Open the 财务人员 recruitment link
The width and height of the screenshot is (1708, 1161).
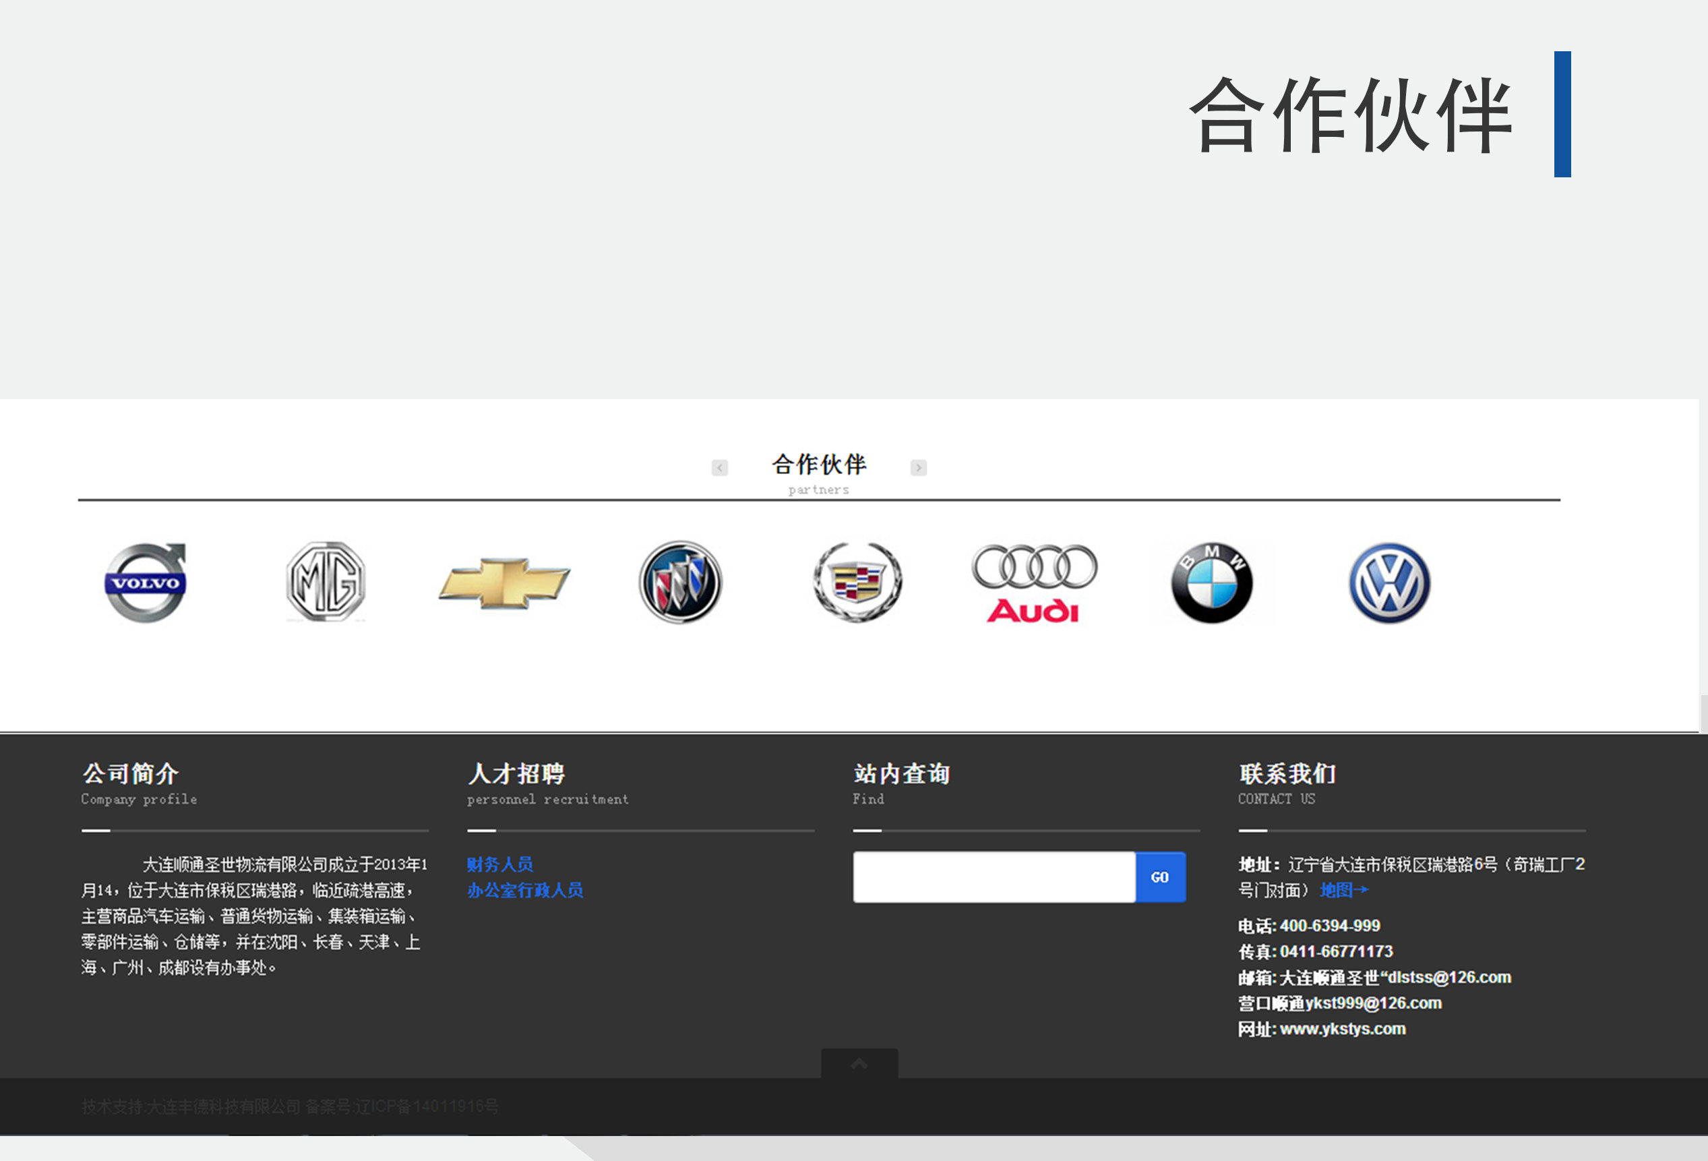click(499, 864)
